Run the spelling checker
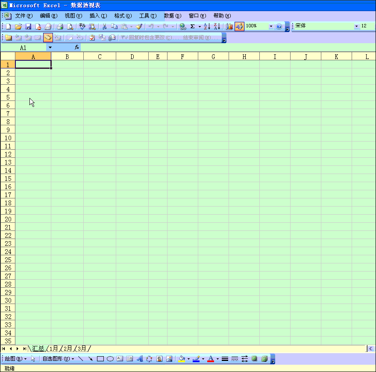This screenshot has width=376, height=372. click(81, 26)
